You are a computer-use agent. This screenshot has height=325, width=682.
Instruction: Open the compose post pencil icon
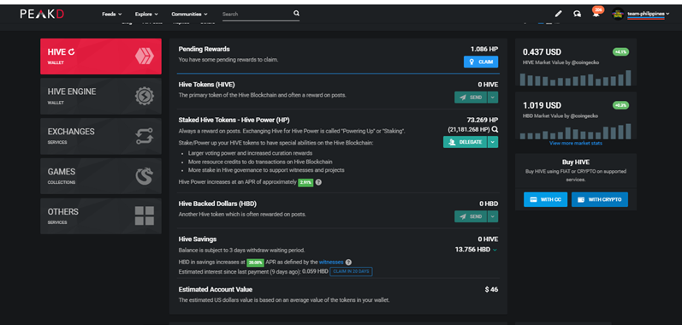(x=559, y=14)
